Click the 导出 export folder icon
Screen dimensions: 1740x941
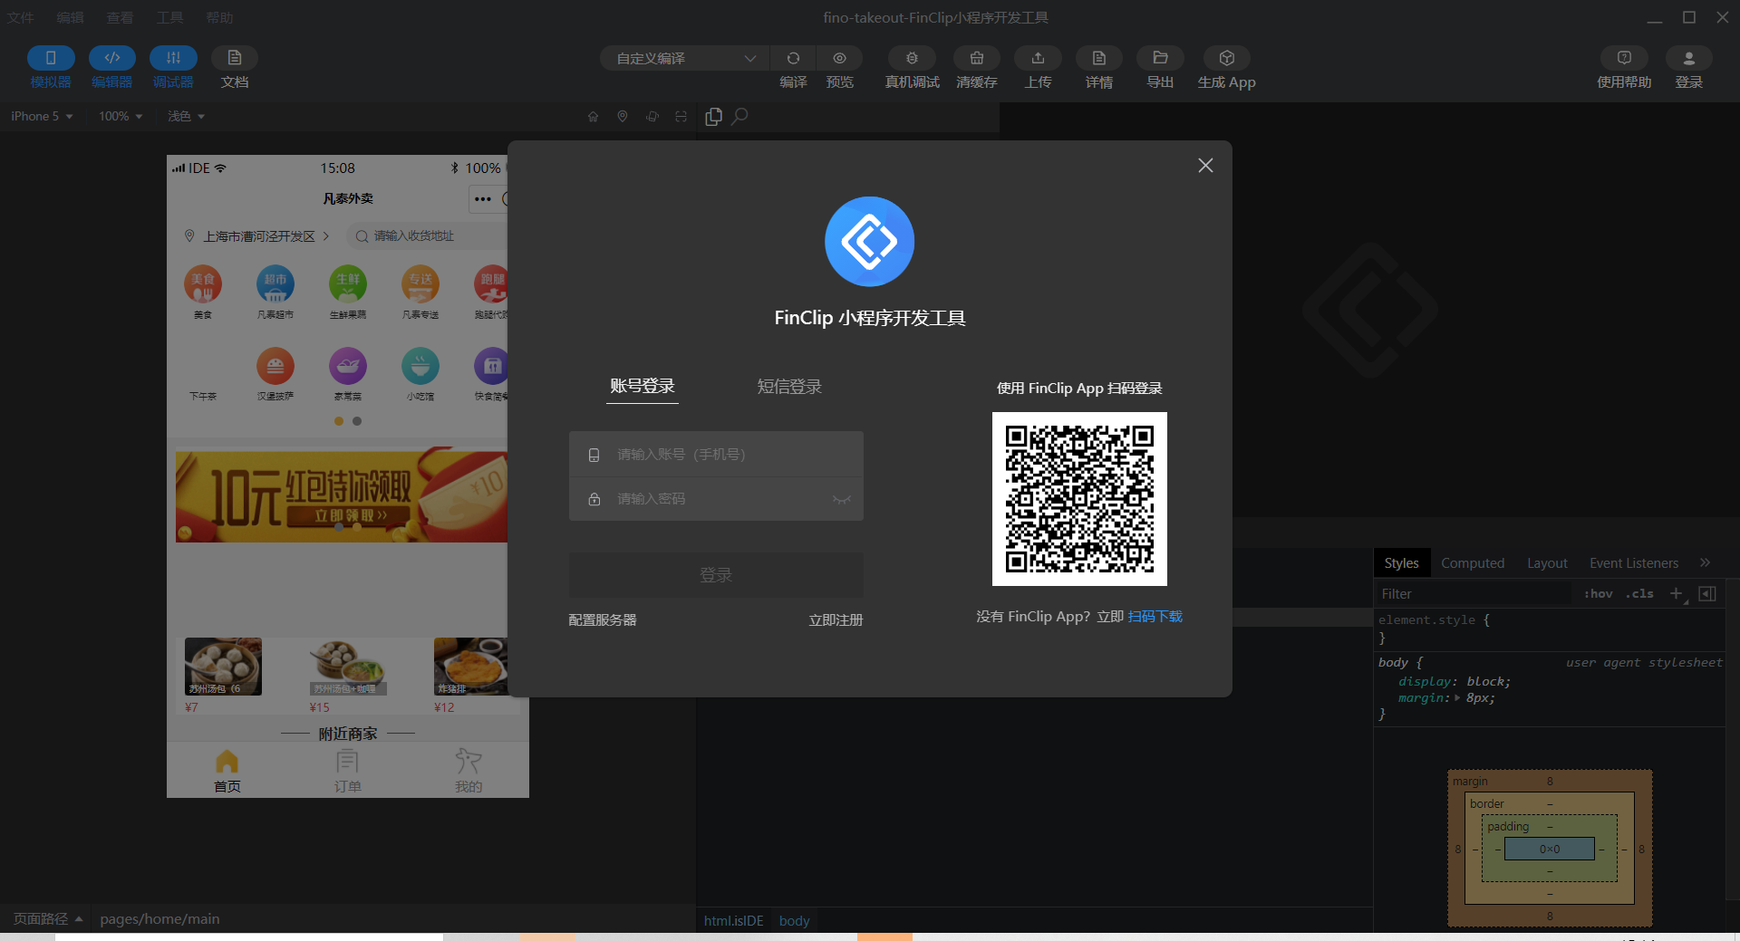[x=1160, y=58]
